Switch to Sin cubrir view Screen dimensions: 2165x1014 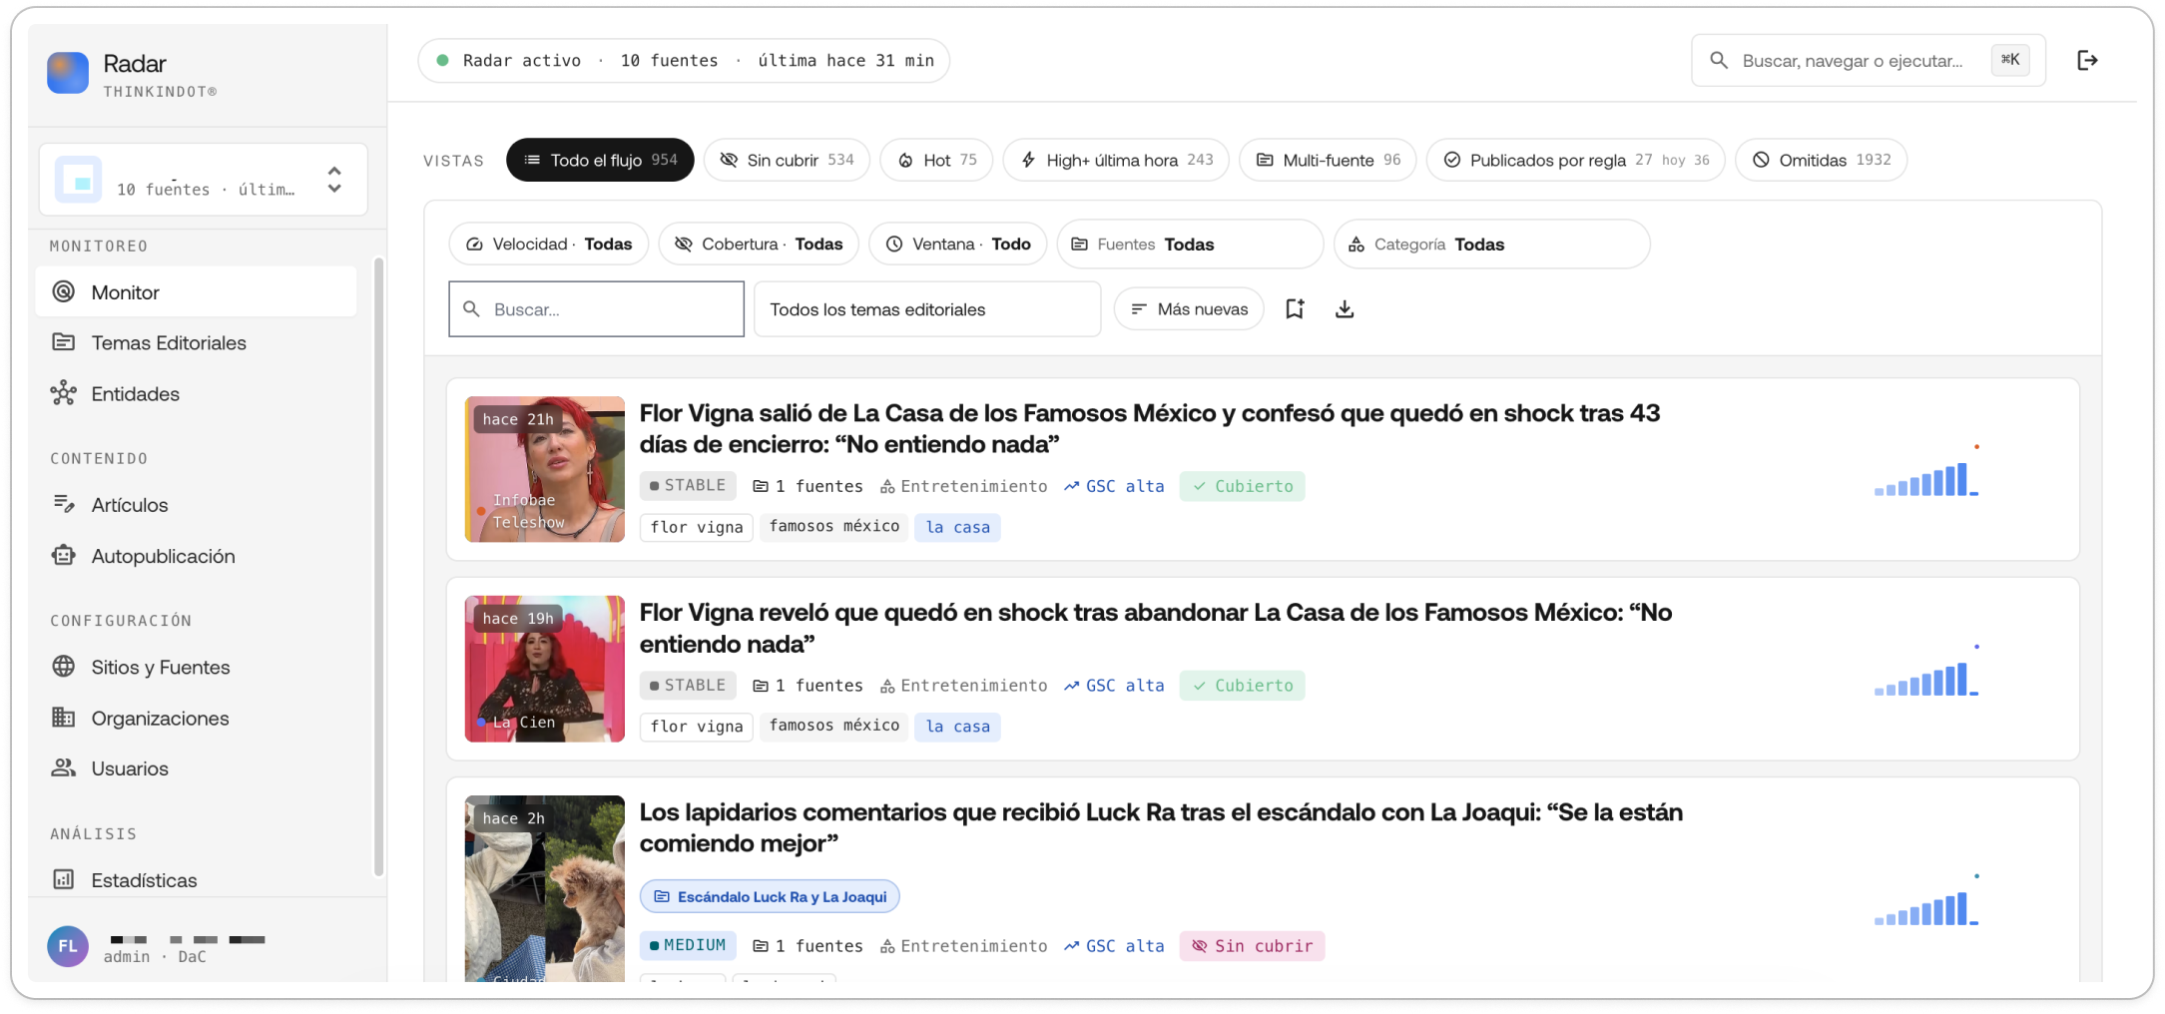click(x=787, y=160)
